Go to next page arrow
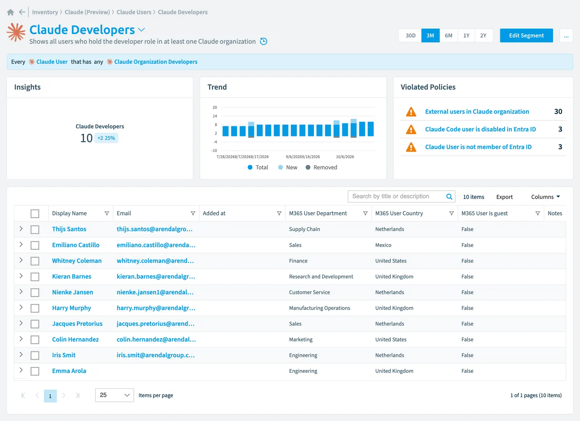The height and width of the screenshot is (421, 580). click(64, 395)
